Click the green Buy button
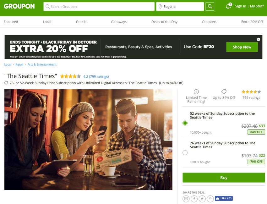 click(x=224, y=178)
